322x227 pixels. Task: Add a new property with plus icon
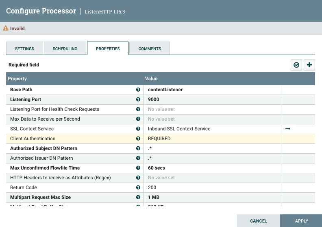tap(310, 65)
